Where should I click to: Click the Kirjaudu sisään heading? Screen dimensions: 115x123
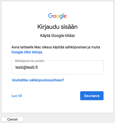57,27
